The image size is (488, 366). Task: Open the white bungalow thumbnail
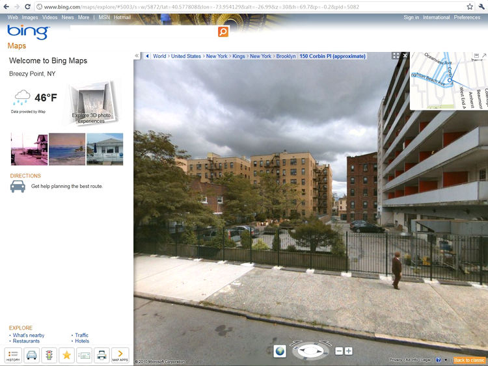(105, 149)
